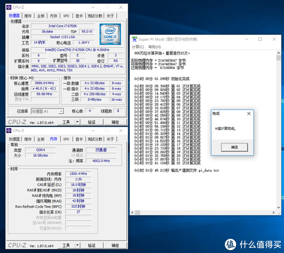Viewport: 284px width, 253px height.
Task: Open 測試分數 tab in top CPU-Z
Action: click(95, 16)
